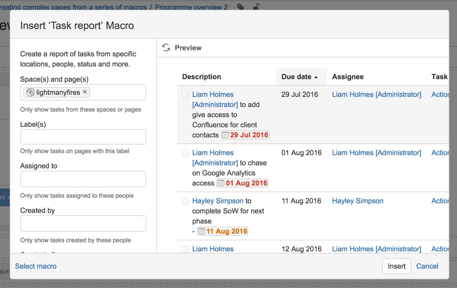Open the 'Creating complex pages' breadcrumb link

click(74, 7)
